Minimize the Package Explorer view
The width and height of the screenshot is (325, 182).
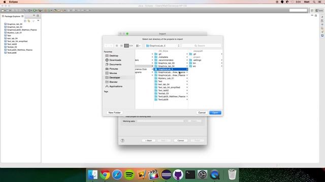click(34, 16)
